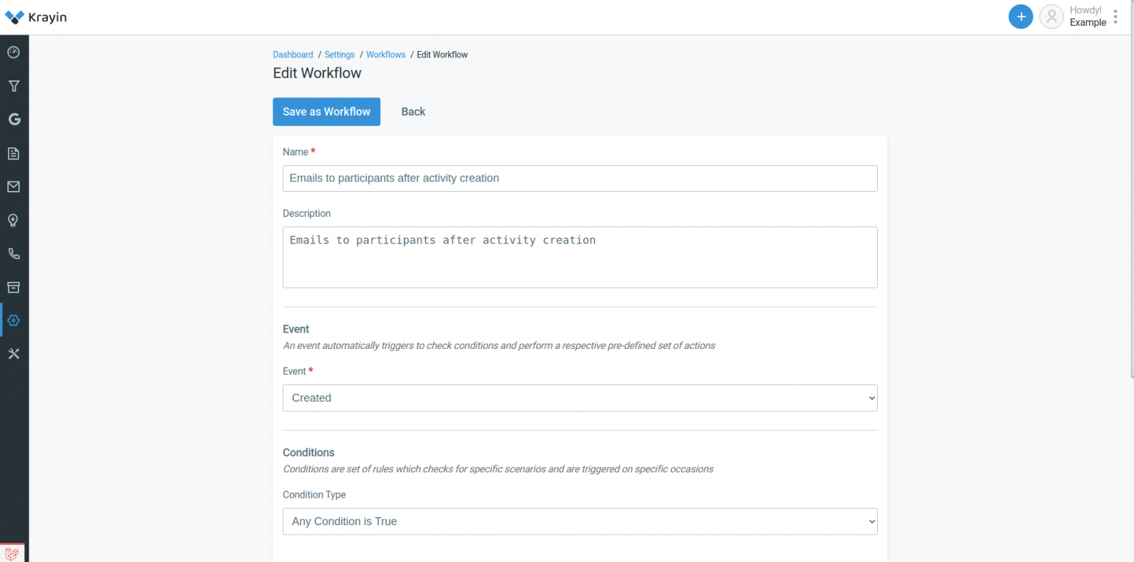Open the Event dropdown showing Created
The height and width of the screenshot is (562, 1134).
580,398
